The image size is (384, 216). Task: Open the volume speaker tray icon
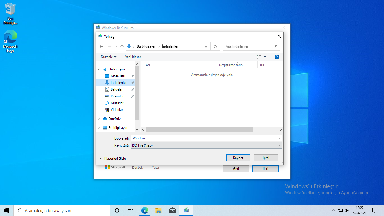click(347, 210)
